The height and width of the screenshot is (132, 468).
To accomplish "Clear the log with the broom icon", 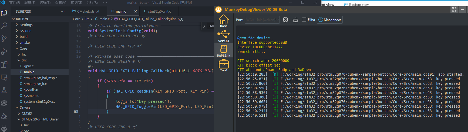I will (x=295, y=20).
